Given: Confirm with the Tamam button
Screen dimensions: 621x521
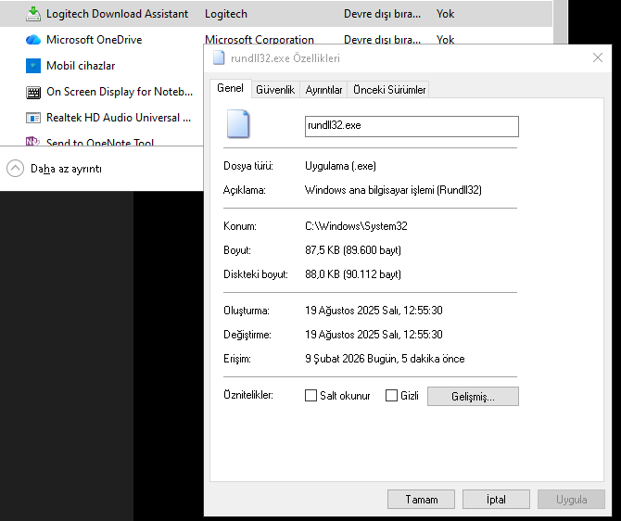Looking at the screenshot, I should pyautogui.click(x=421, y=499).
